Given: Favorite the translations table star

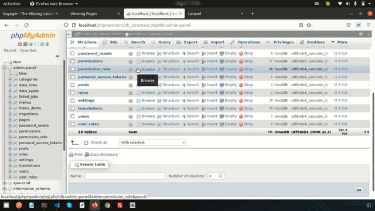Looking at the screenshot, I should [x=131, y=108].
